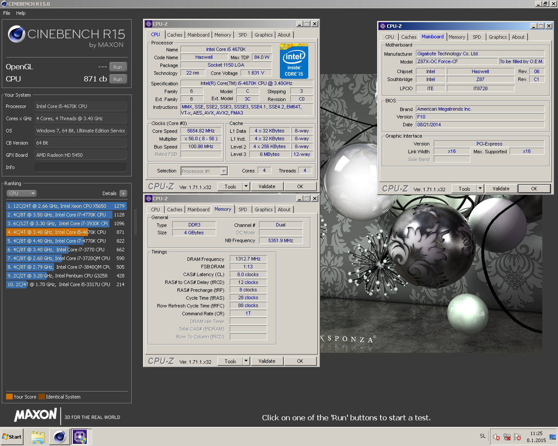The width and height of the screenshot is (558, 446).
Task: Click the Action Center flag tray icon
Action: [517, 437]
